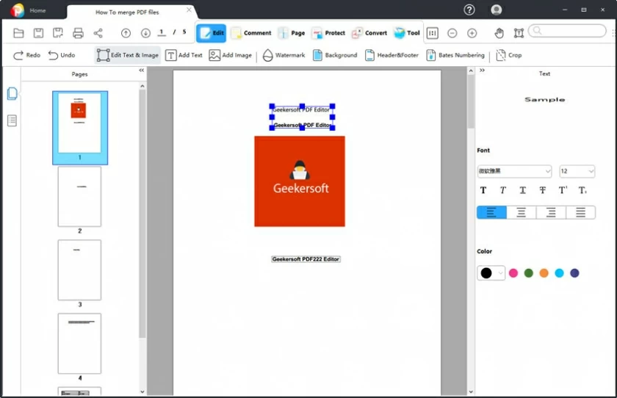
Task: Open file with the folder icon
Action: pos(18,33)
